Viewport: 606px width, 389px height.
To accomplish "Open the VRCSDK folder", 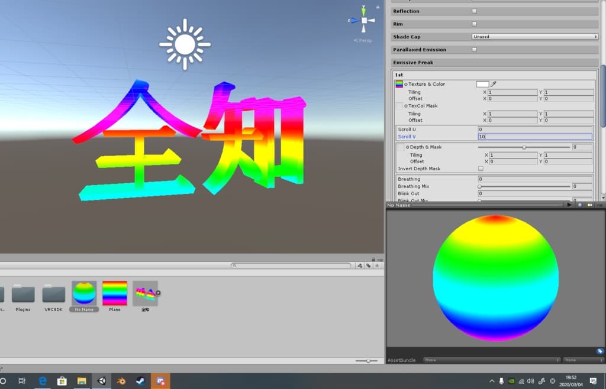I will [54, 294].
